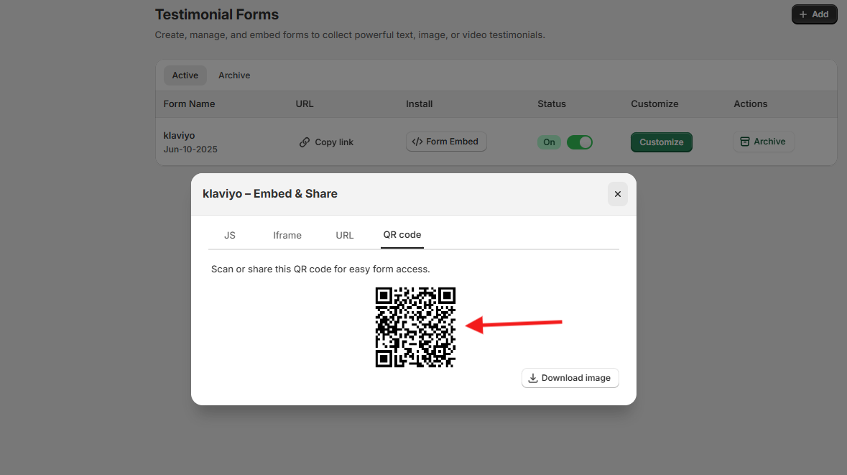Switch to the Archive forms tab
Viewport: 847px width, 475px height.
(234, 75)
